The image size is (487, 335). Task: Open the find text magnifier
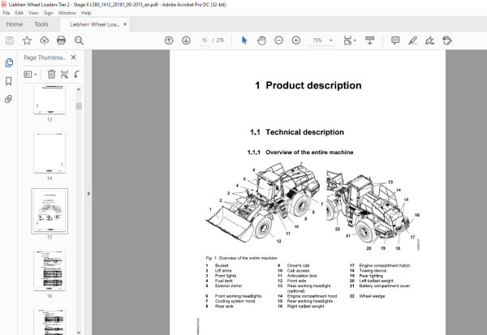click(79, 41)
